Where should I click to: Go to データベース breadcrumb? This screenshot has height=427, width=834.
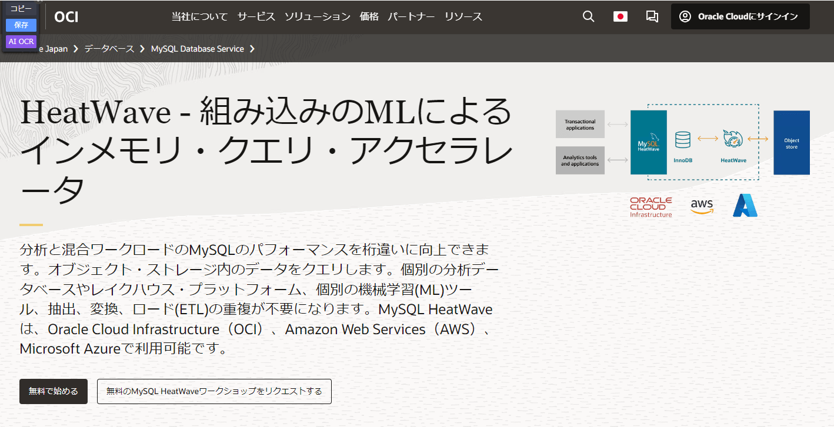coord(109,49)
